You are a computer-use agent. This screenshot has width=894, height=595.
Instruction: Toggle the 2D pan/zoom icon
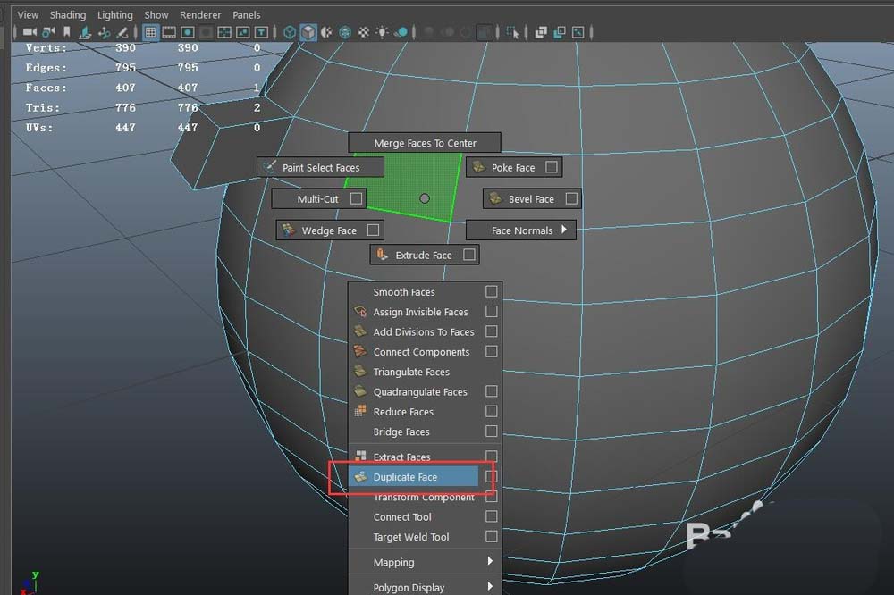pyautogui.click(x=104, y=32)
